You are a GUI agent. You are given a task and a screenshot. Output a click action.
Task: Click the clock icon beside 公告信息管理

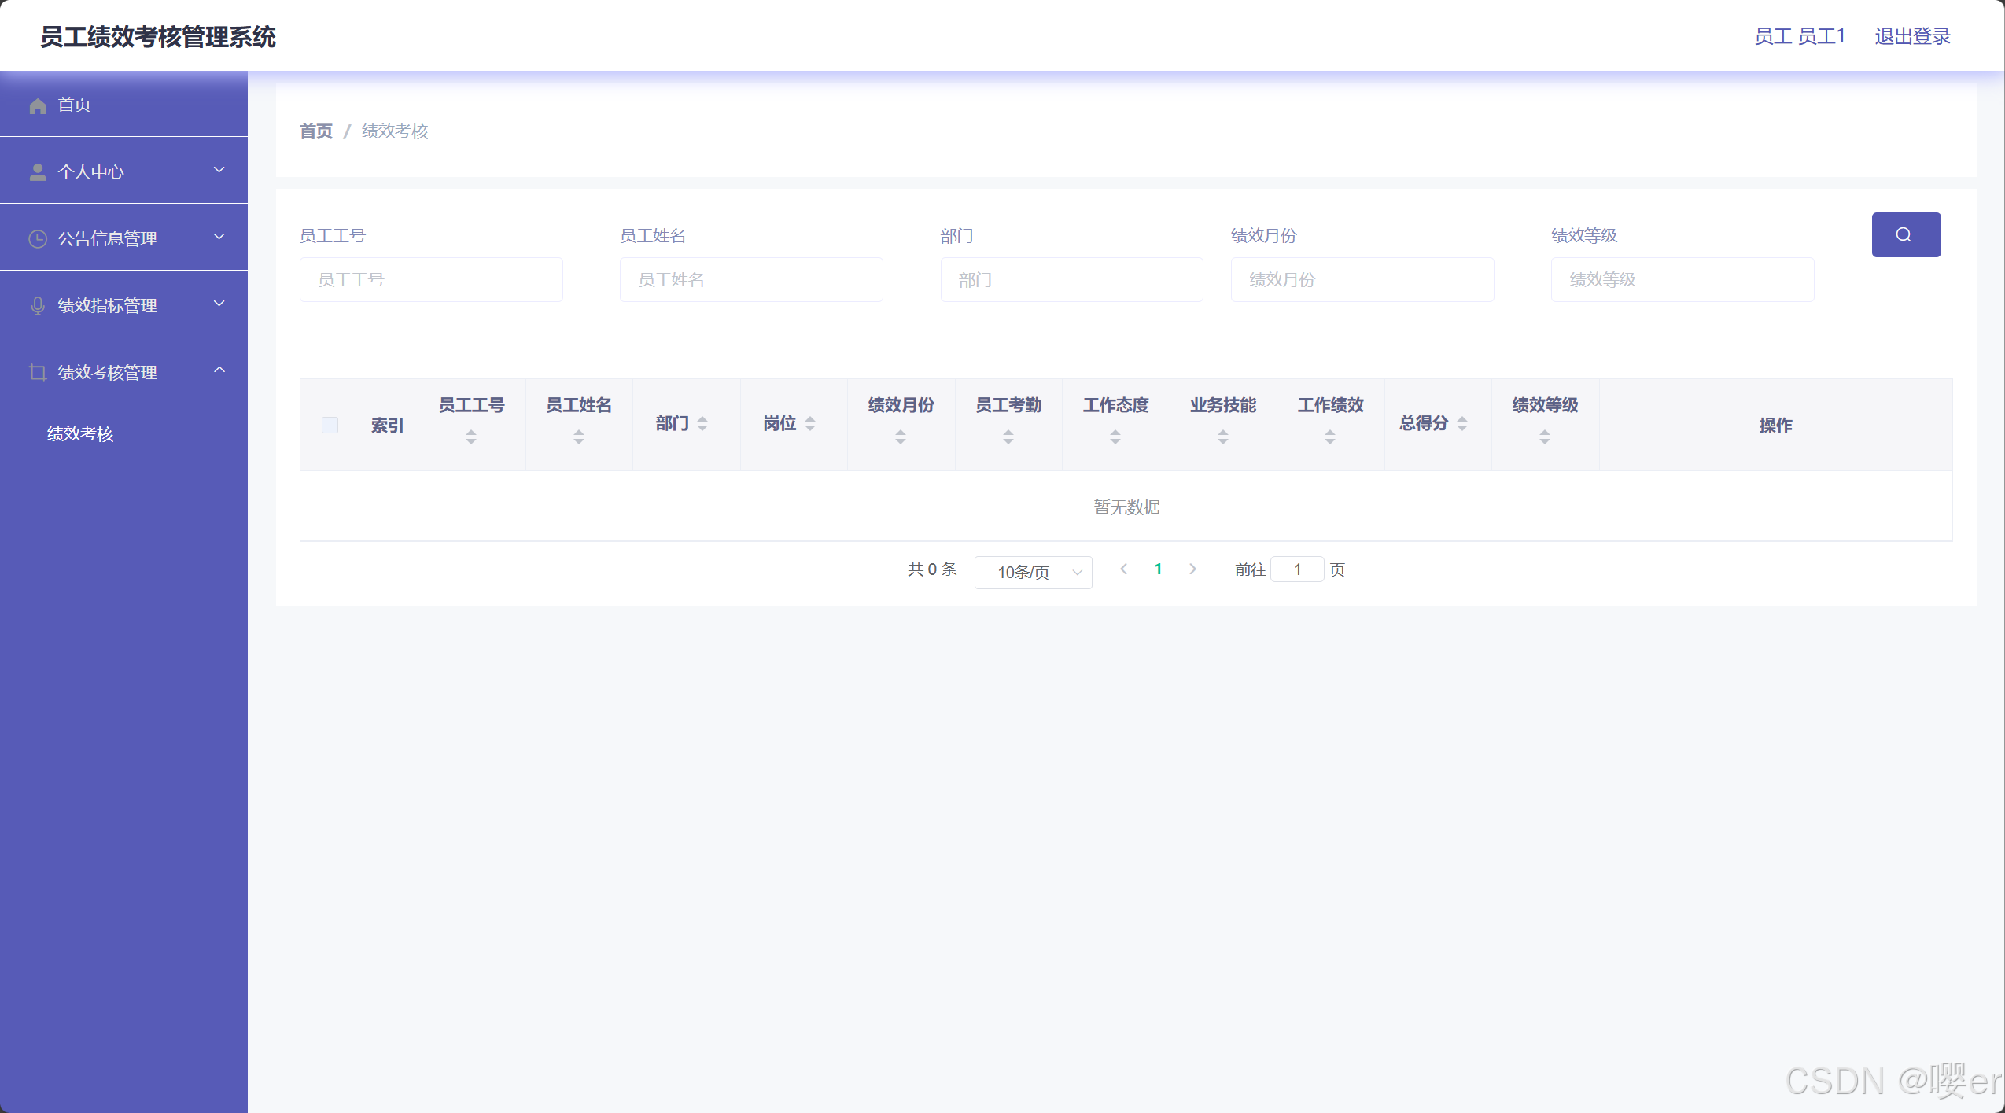tap(38, 239)
